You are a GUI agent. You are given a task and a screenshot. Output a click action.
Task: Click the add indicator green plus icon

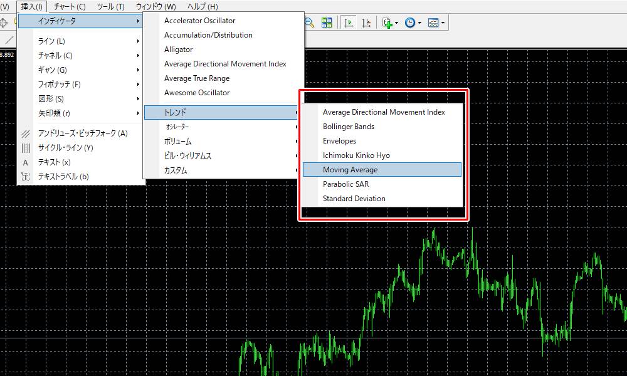(387, 23)
